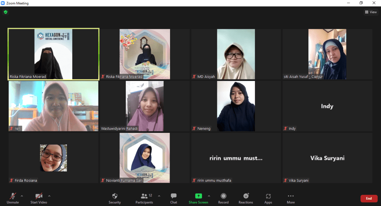This screenshot has height=206, width=381.
Task: Open the Apps panel
Action: pos(268,197)
